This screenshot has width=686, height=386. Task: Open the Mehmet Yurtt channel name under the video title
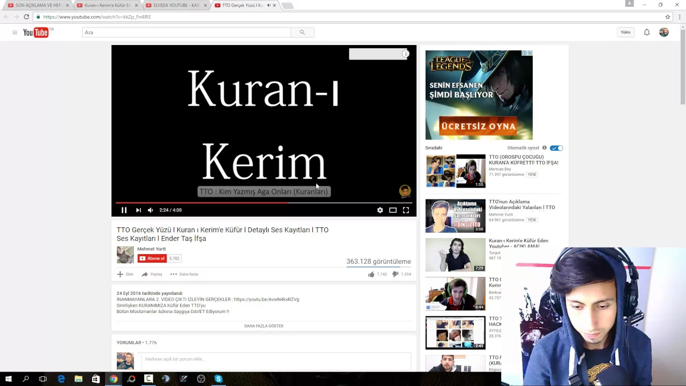pyautogui.click(x=152, y=249)
